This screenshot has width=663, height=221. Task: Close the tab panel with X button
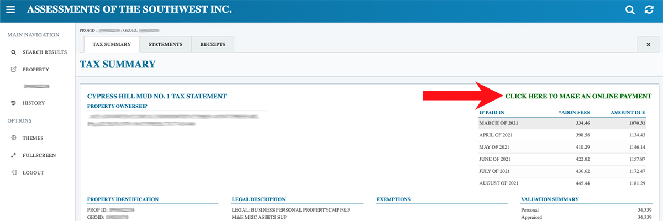coord(648,44)
